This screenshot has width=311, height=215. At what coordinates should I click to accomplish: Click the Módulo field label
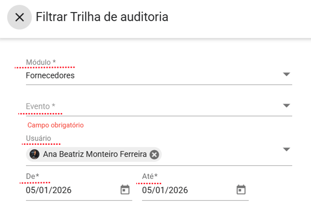pos(41,63)
